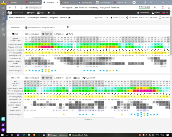Open Microsoft Excel from the taskbar
This screenshot has width=172, height=137.
coord(79,135)
